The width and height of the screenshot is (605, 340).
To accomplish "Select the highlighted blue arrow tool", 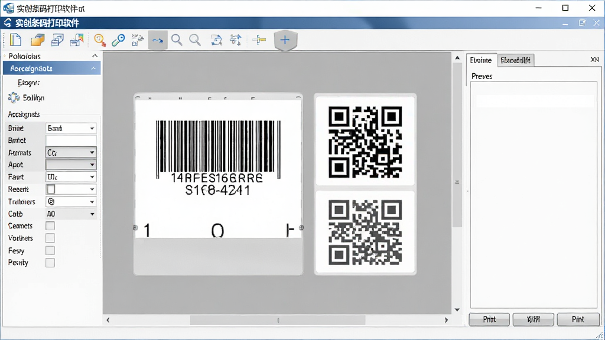I will tap(158, 40).
